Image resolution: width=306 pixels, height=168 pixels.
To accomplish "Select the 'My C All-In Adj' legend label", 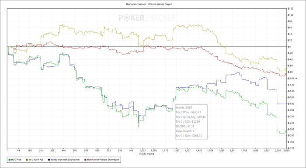I will (x=36, y=160).
